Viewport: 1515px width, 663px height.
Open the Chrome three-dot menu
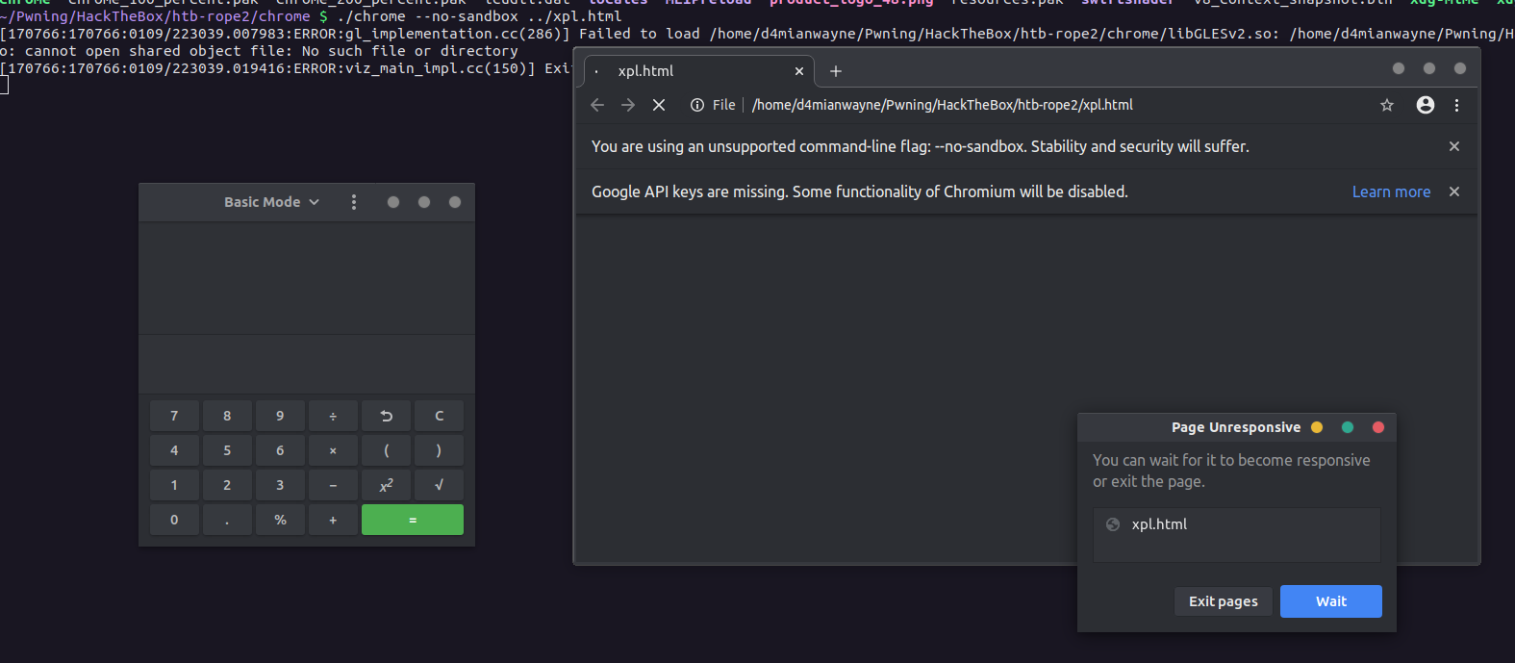point(1456,105)
